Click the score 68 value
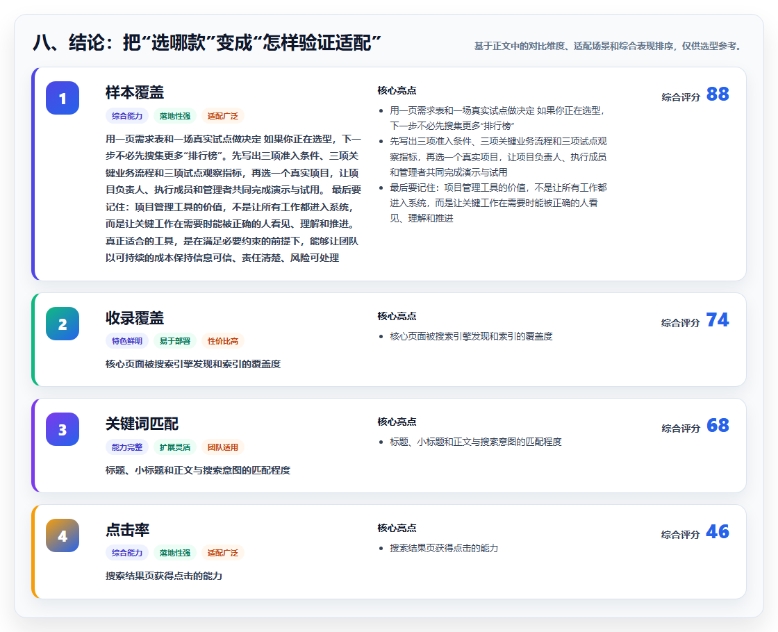778x632 pixels. coord(718,426)
